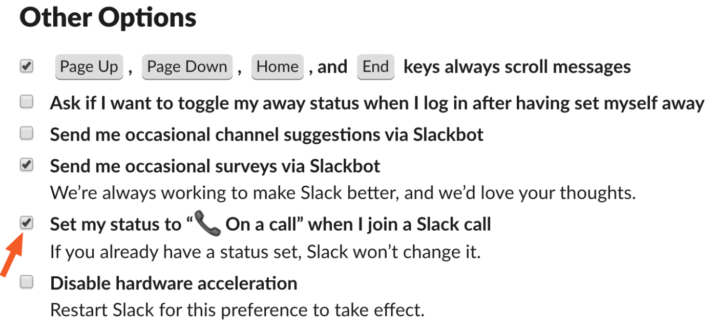The image size is (717, 331).
Task: Click the Page Down key badge
Action: click(x=187, y=67)
